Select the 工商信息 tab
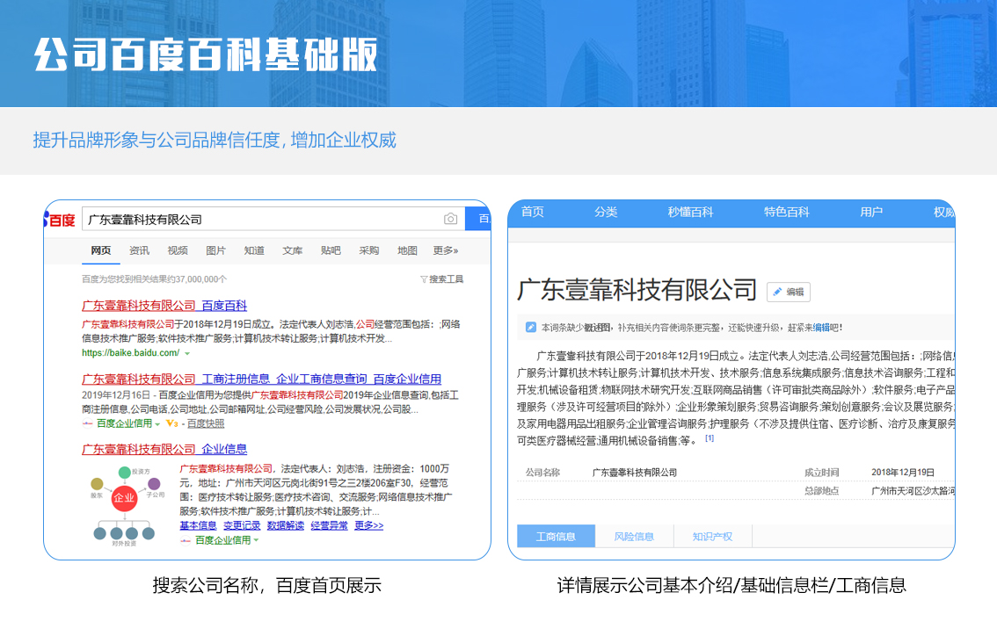The width and height of the screenshot is (997, 636). pyautogui.click(x=556, y=536)
